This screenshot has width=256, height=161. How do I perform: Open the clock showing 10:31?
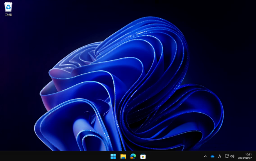248,155
